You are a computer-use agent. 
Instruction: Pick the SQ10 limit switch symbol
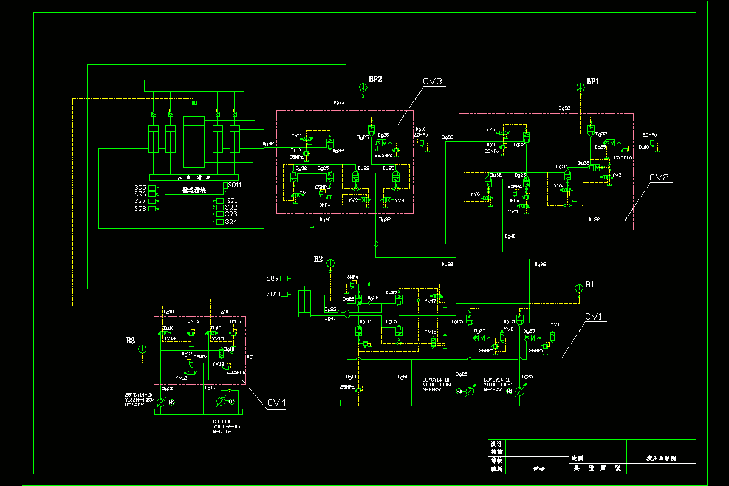pyautogui.click(x=286, y=294)
